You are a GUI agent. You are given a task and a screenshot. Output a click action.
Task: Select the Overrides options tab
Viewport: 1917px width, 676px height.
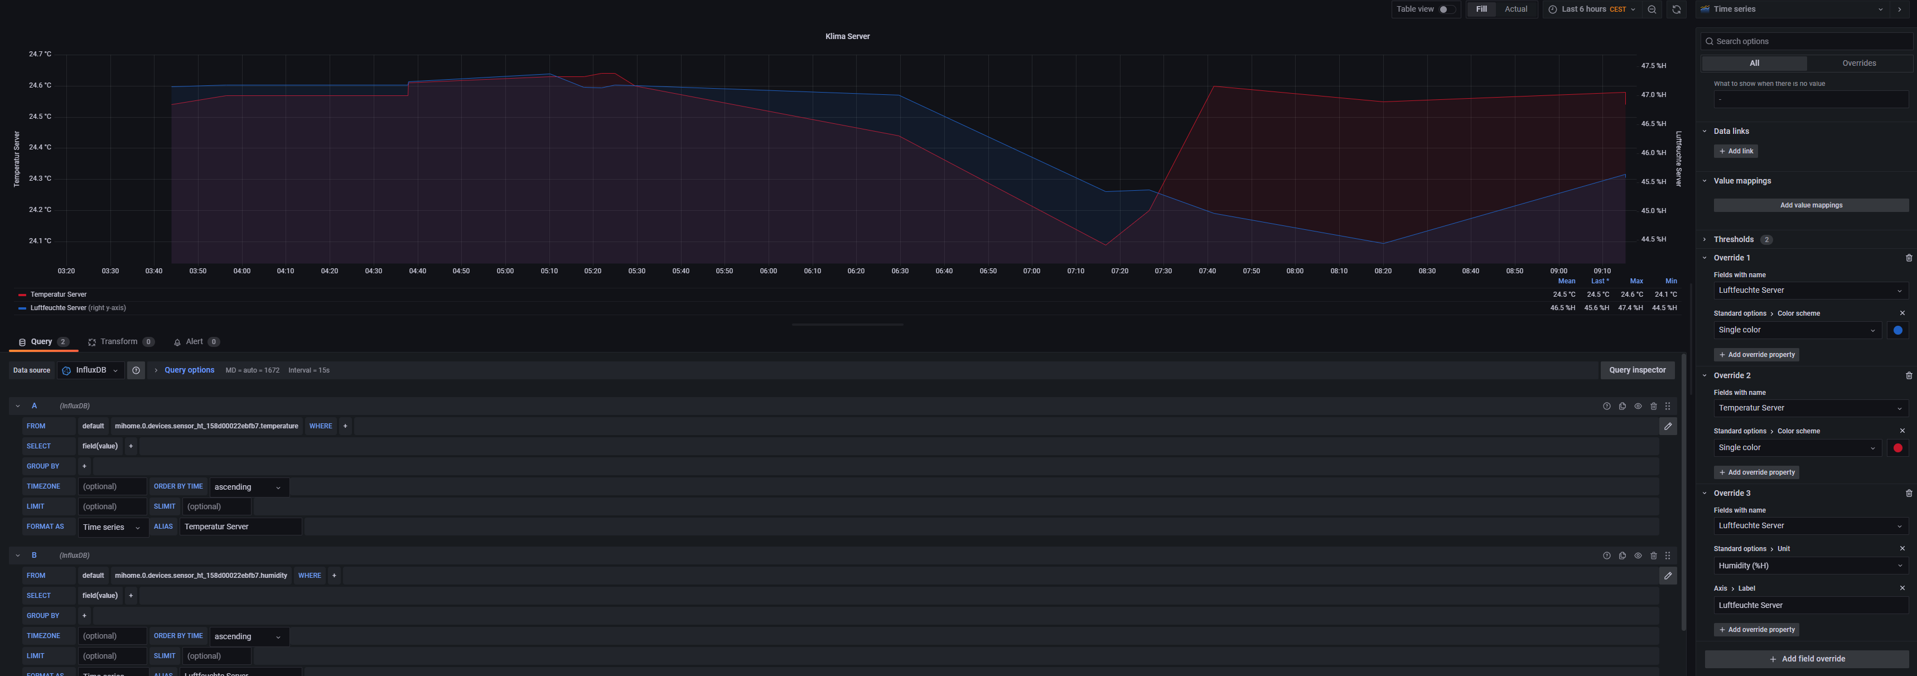click(x=1858, y=63)
